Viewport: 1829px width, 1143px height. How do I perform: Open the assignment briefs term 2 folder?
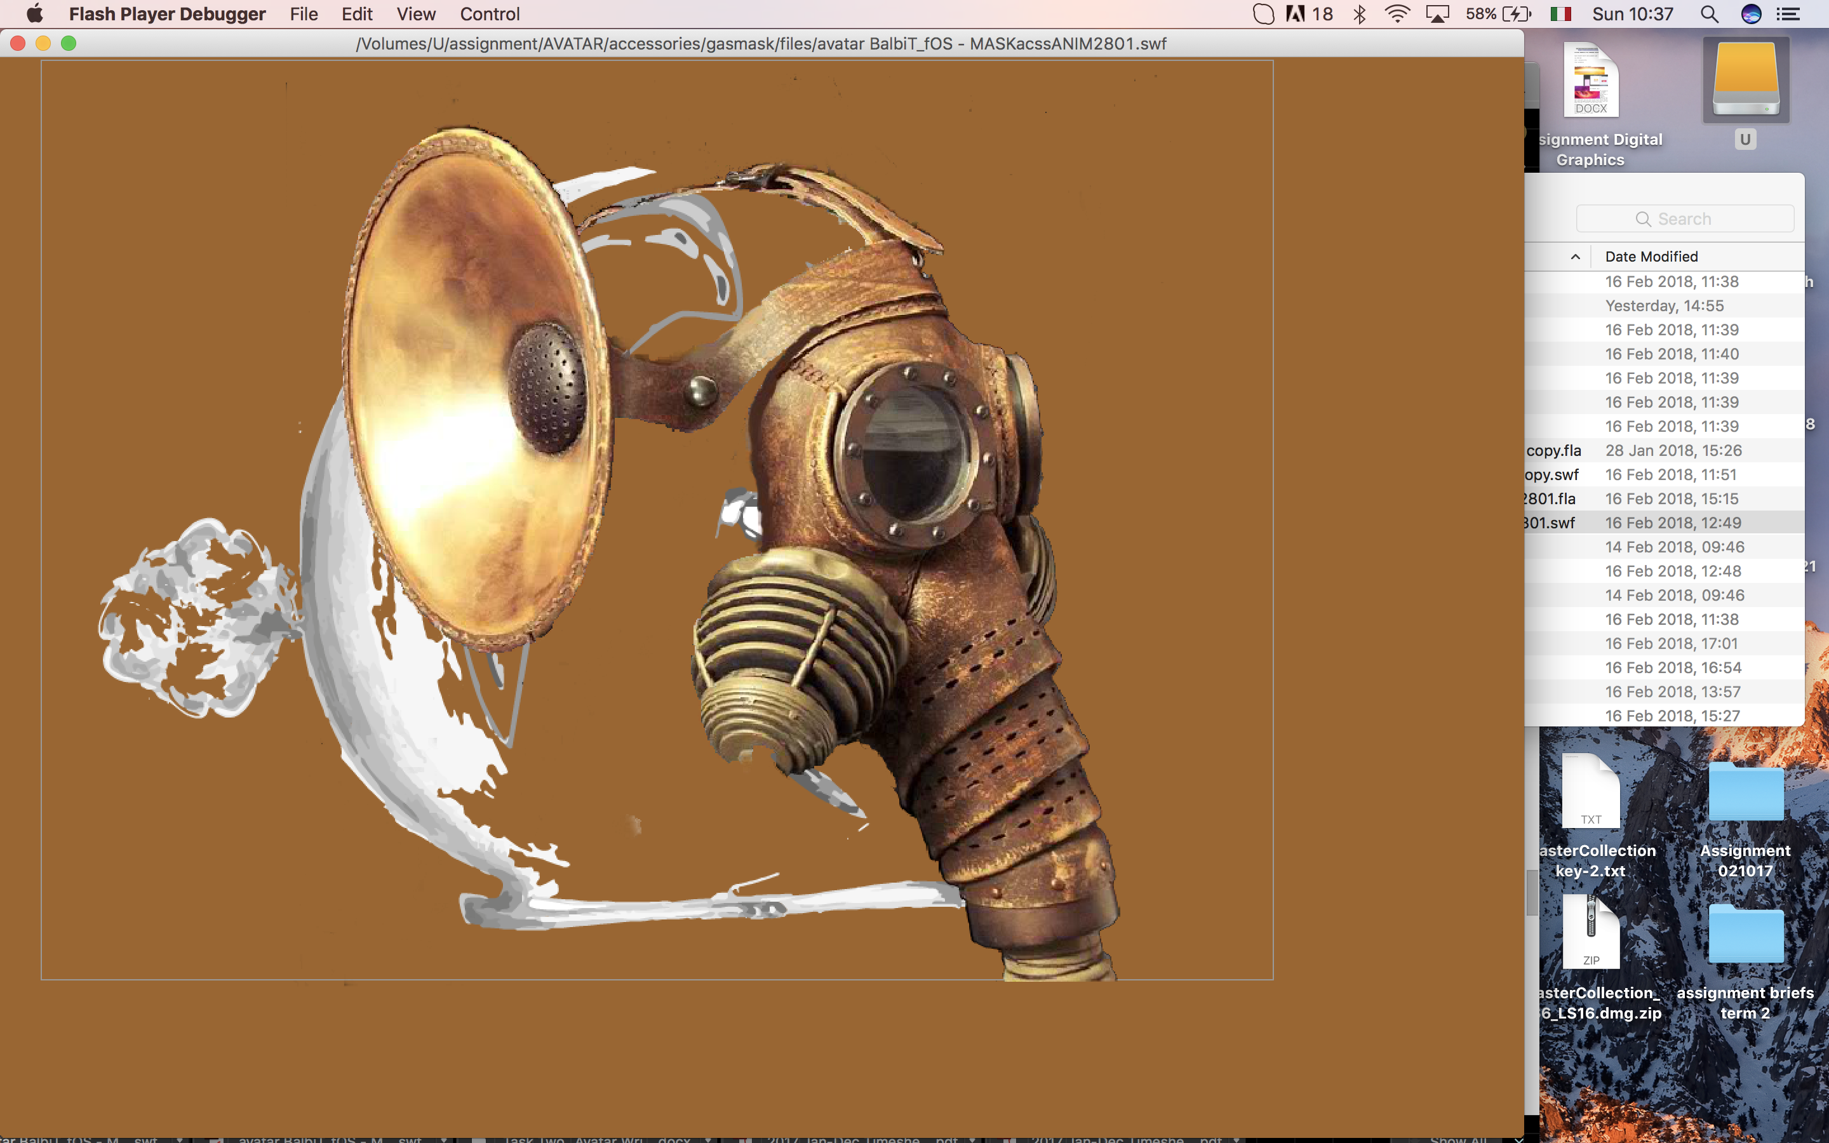pyautogui.click(x=1746, y=935)
